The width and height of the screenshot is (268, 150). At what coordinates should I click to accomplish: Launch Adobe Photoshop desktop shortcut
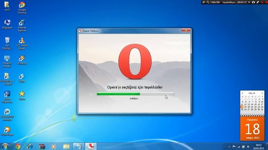pos(7,97)
